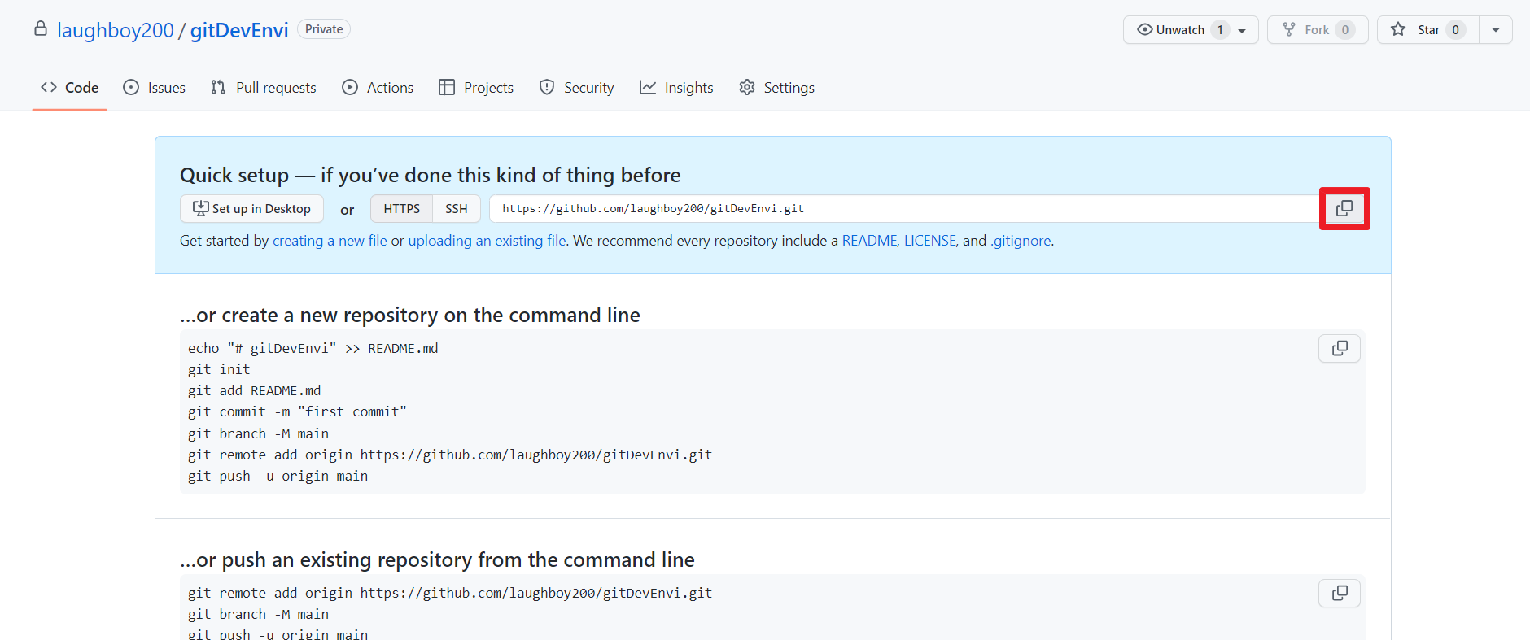Click the "git init" command line
The width and height of the screenshot is (1530, 640).
click(x=219, y=369)
